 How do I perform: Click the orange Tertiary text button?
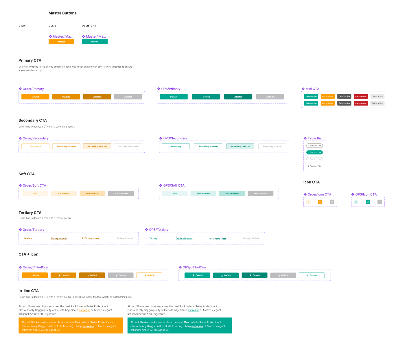click(x=28, y=238)
